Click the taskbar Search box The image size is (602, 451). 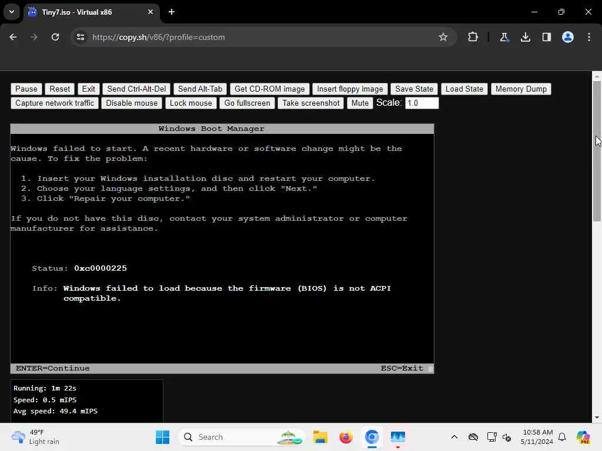pos(241,437)
